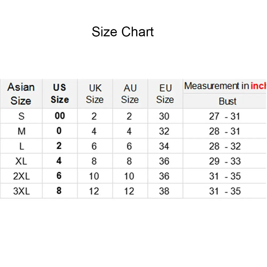Select the EU Size column header

pos(165,94)
